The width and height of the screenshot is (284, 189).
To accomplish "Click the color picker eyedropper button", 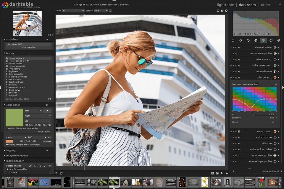I will click(47, 111).
